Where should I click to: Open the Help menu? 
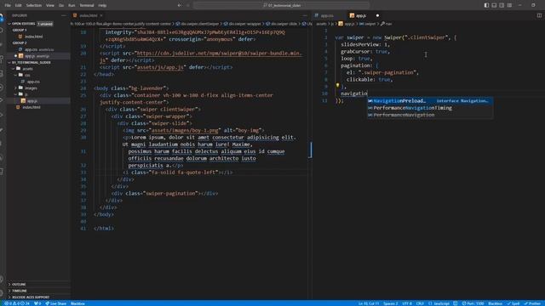pyautogui.click(x=102, y=5)
